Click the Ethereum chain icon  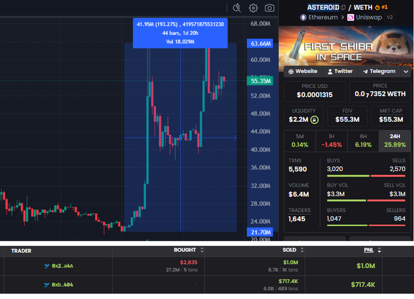click(303, 18)
